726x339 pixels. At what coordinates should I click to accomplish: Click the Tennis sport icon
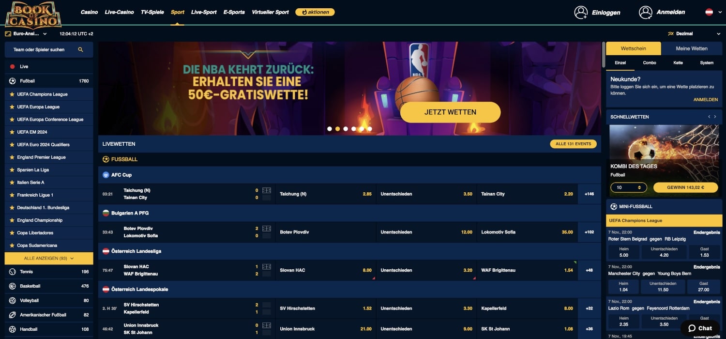tap(13, 272)
